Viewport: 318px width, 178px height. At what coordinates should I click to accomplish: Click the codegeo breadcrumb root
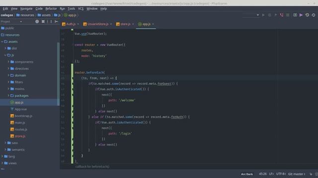pos(6,15)
